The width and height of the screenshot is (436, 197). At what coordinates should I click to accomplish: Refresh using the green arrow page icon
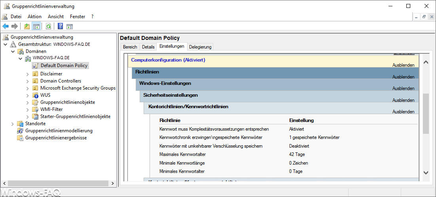[x=48, y=26]
